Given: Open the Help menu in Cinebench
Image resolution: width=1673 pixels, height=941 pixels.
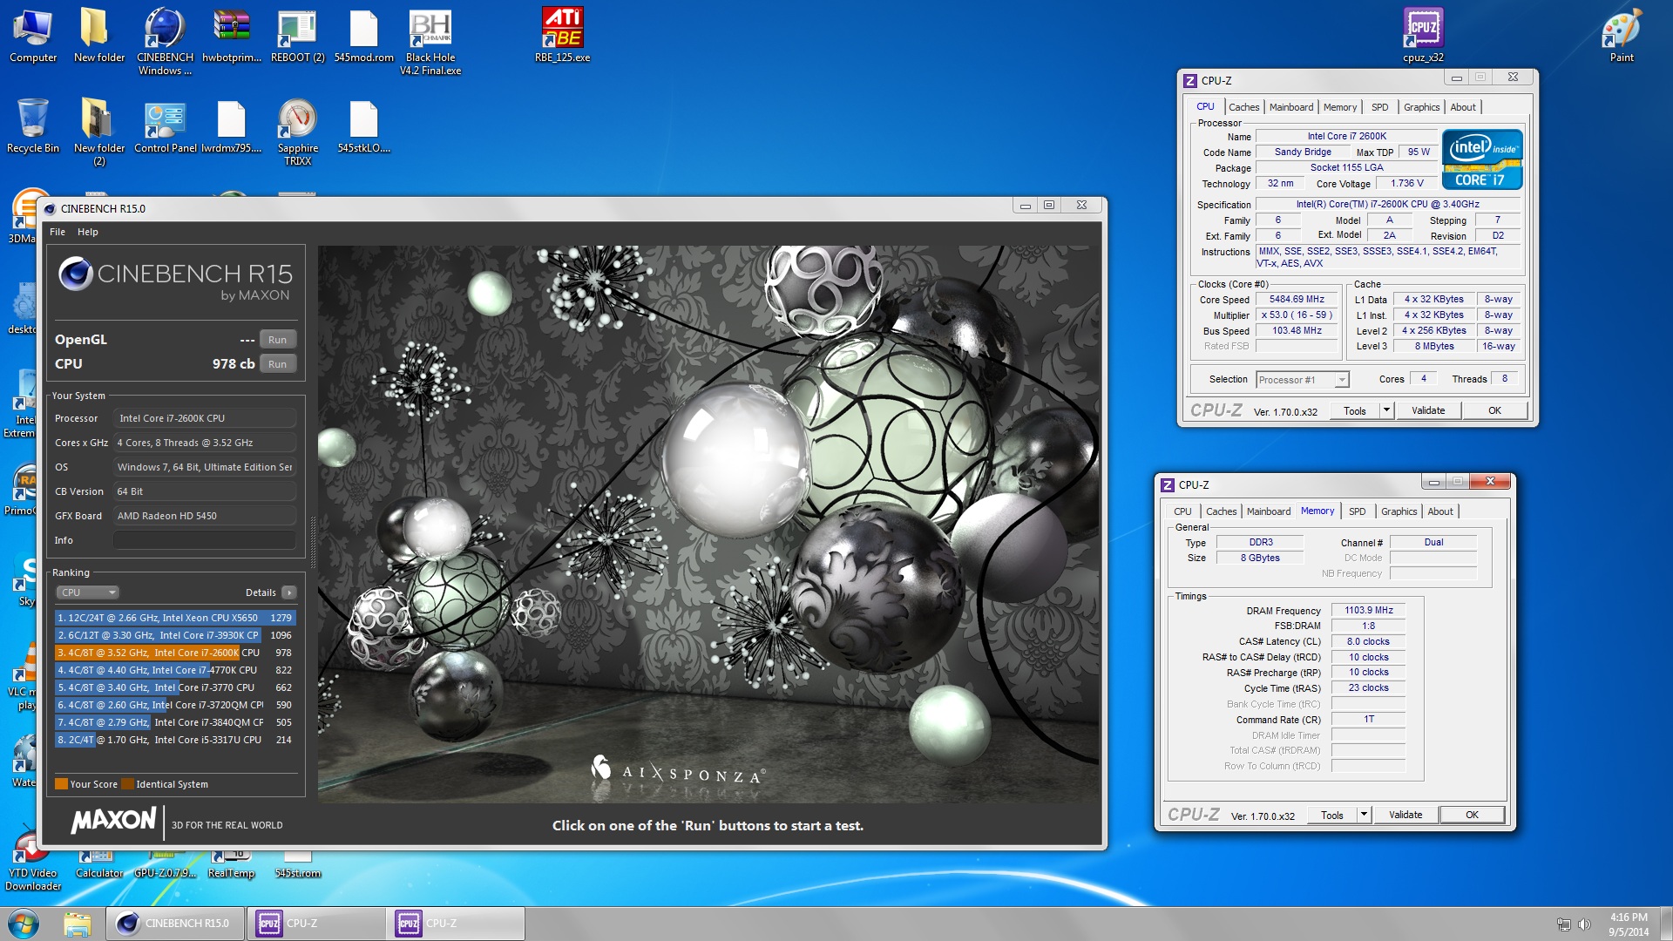Looking at the screenshot, I should tap(87, 232).
